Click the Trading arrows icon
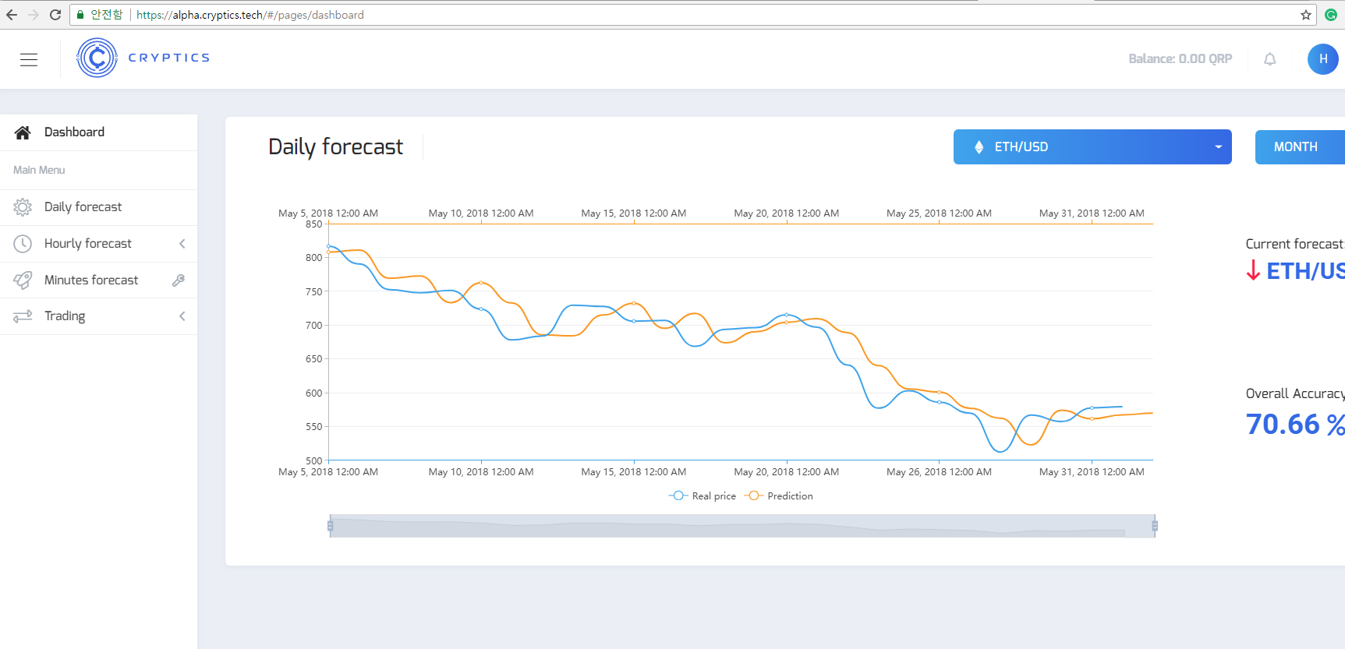 point(23,316)
